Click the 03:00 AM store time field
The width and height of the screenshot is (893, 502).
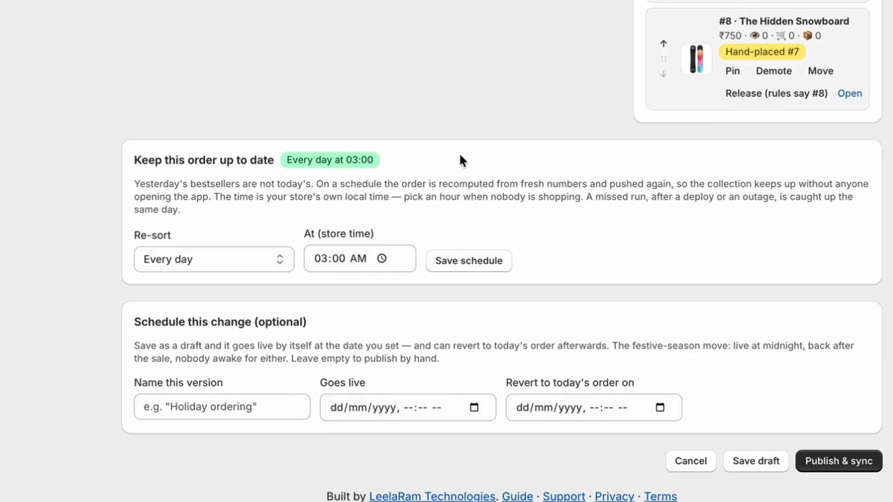[359, 258]
